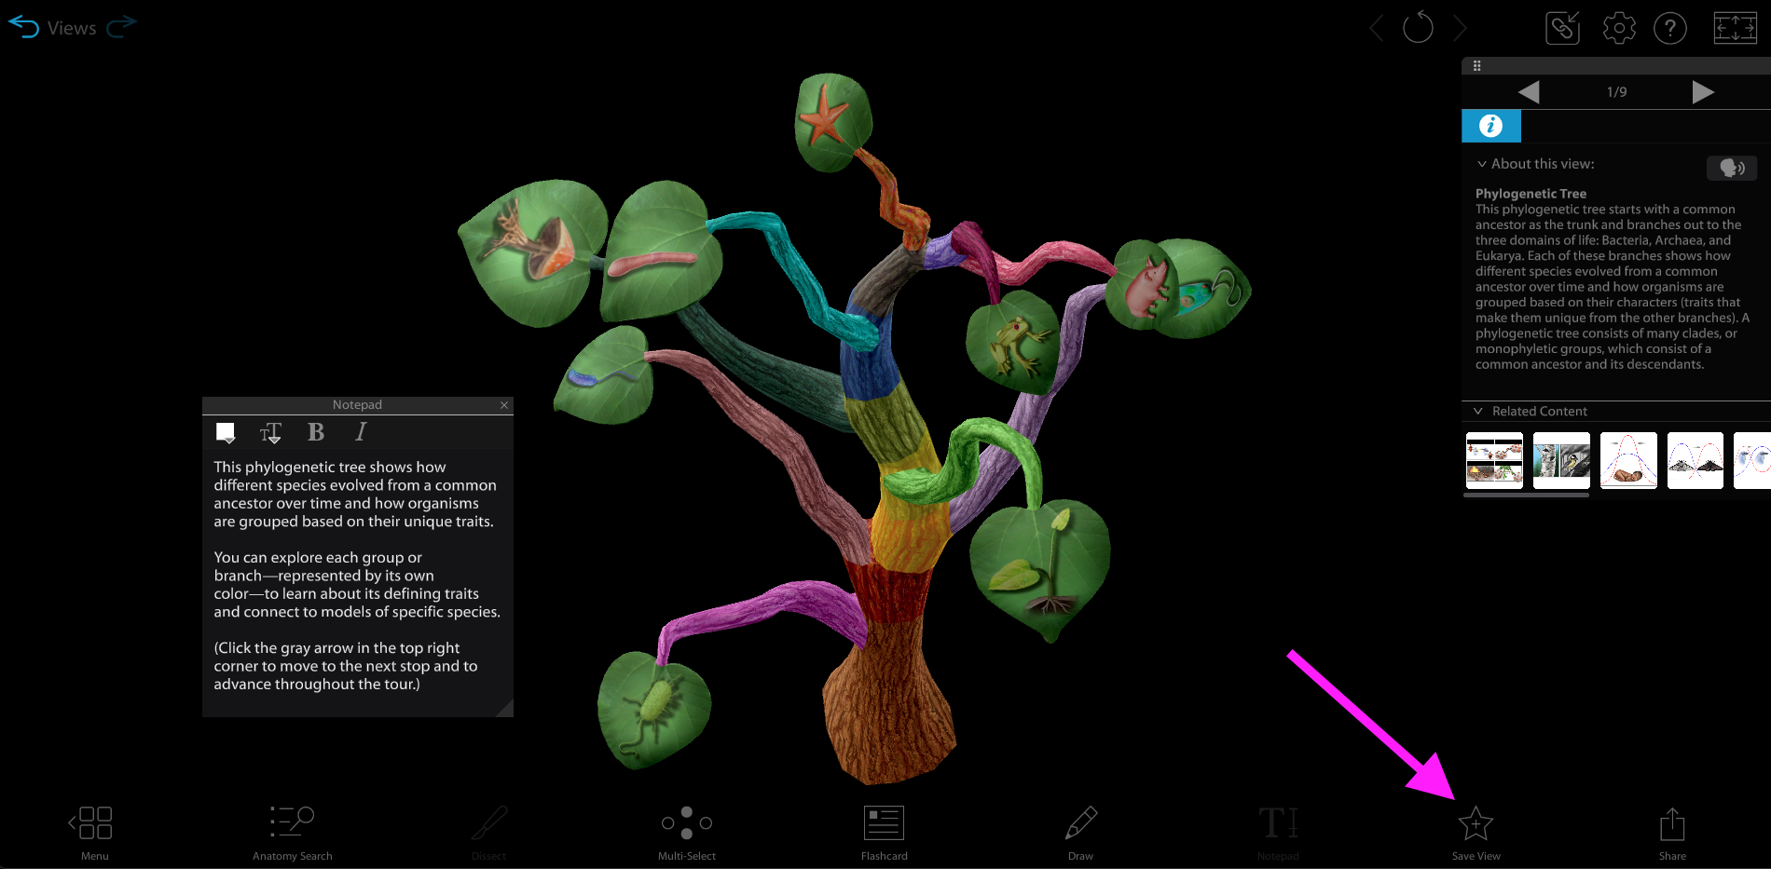Toggle bold text in the Notepad
Image resolution: width=1771 pixels, height=869 pixels.
click(316, 431)
